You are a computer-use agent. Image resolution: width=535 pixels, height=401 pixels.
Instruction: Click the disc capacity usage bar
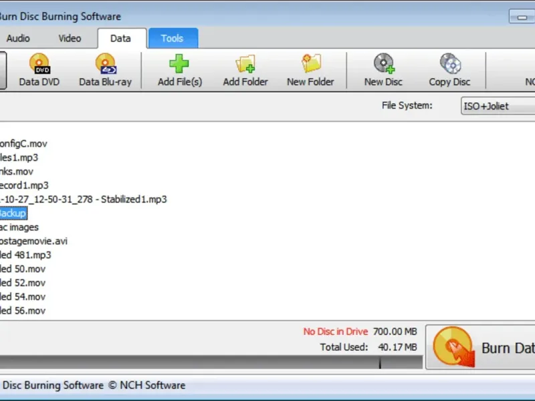[x=211, y=362]
